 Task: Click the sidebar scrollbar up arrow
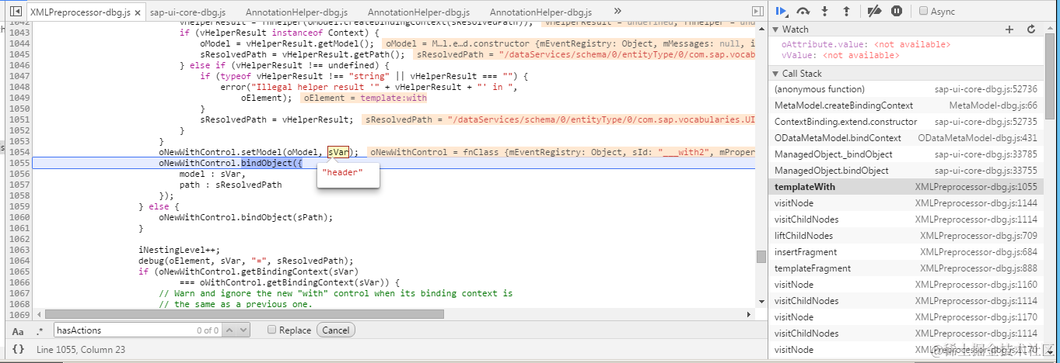[1051, 27]
